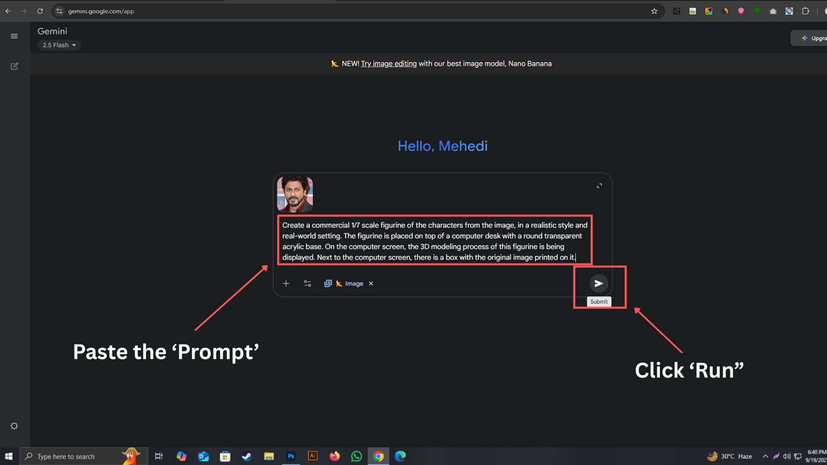Open the uploaded portrait thumbnail
This screenshot has height=465, width=827.
point(295,194)
